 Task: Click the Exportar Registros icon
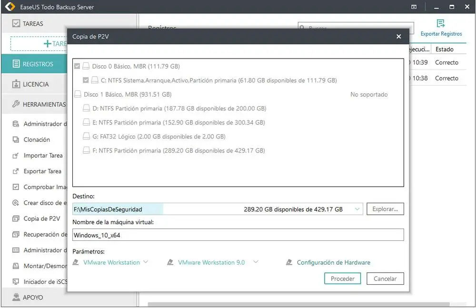point(441,23)
